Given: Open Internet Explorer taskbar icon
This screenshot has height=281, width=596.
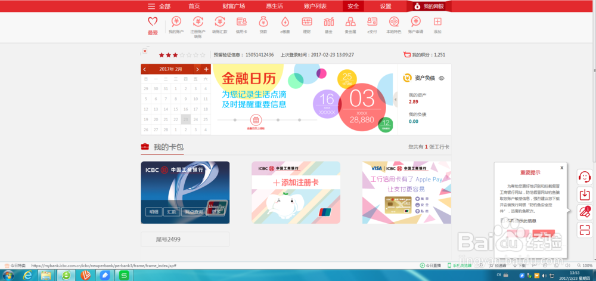Looking at the screenshot, I should (27, 275).
